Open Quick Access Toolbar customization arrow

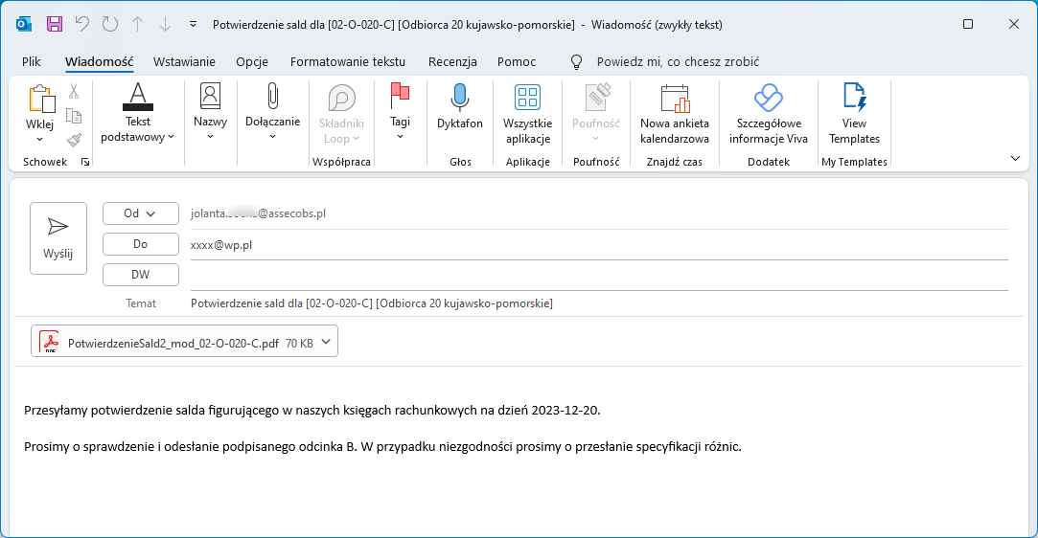[193, 25]
